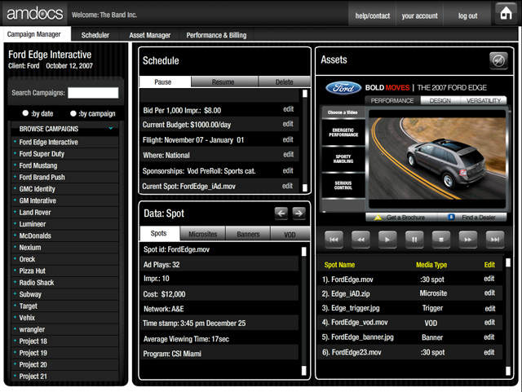The width and height of the screenshot is (522, 392).
Task: Edit the FordEdge23.mov asset
Action: point(489,352)
